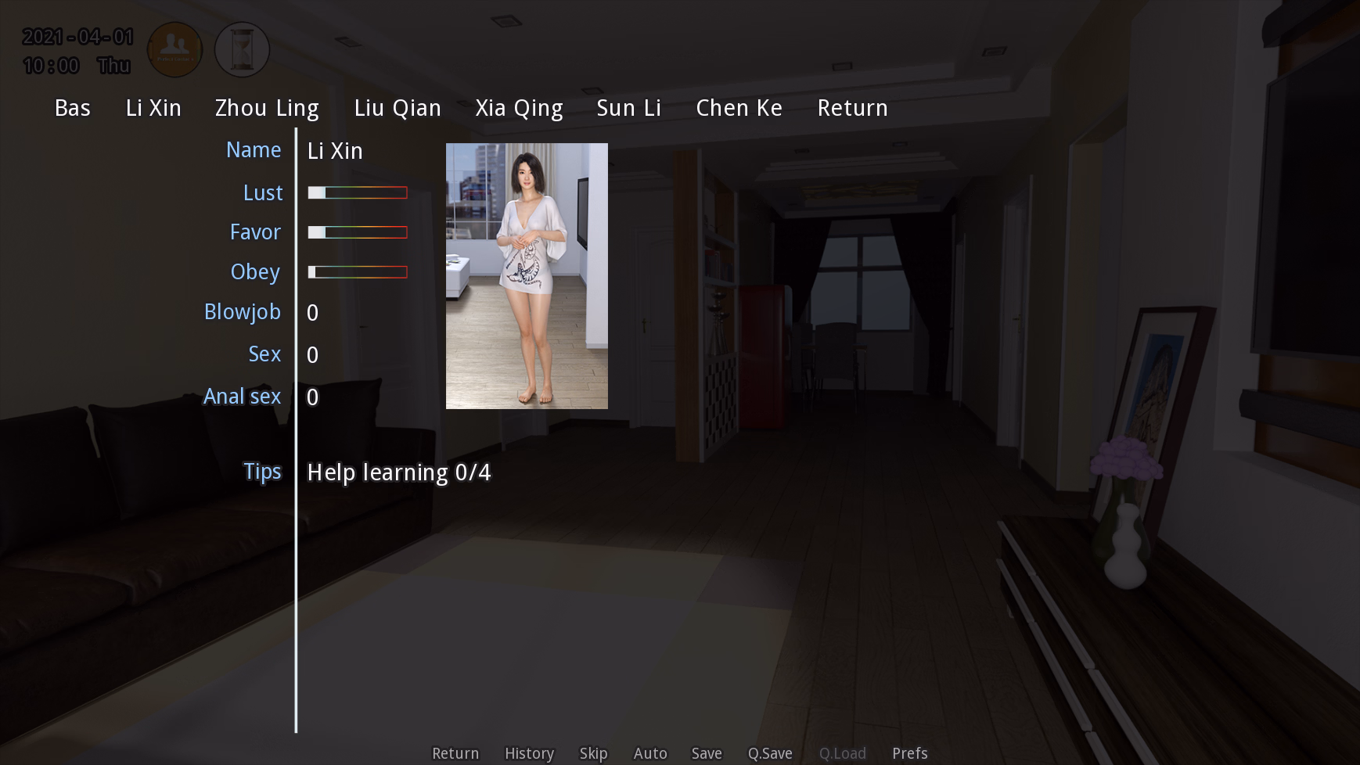This screenshot has width=1360, height=765.
Task: Open the Prefs settings screen
Action: click(909, 752)
